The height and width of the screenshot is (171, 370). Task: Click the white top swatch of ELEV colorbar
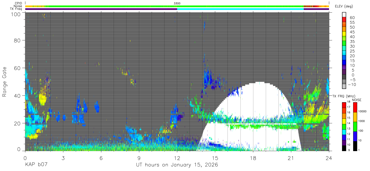(344, 15)
